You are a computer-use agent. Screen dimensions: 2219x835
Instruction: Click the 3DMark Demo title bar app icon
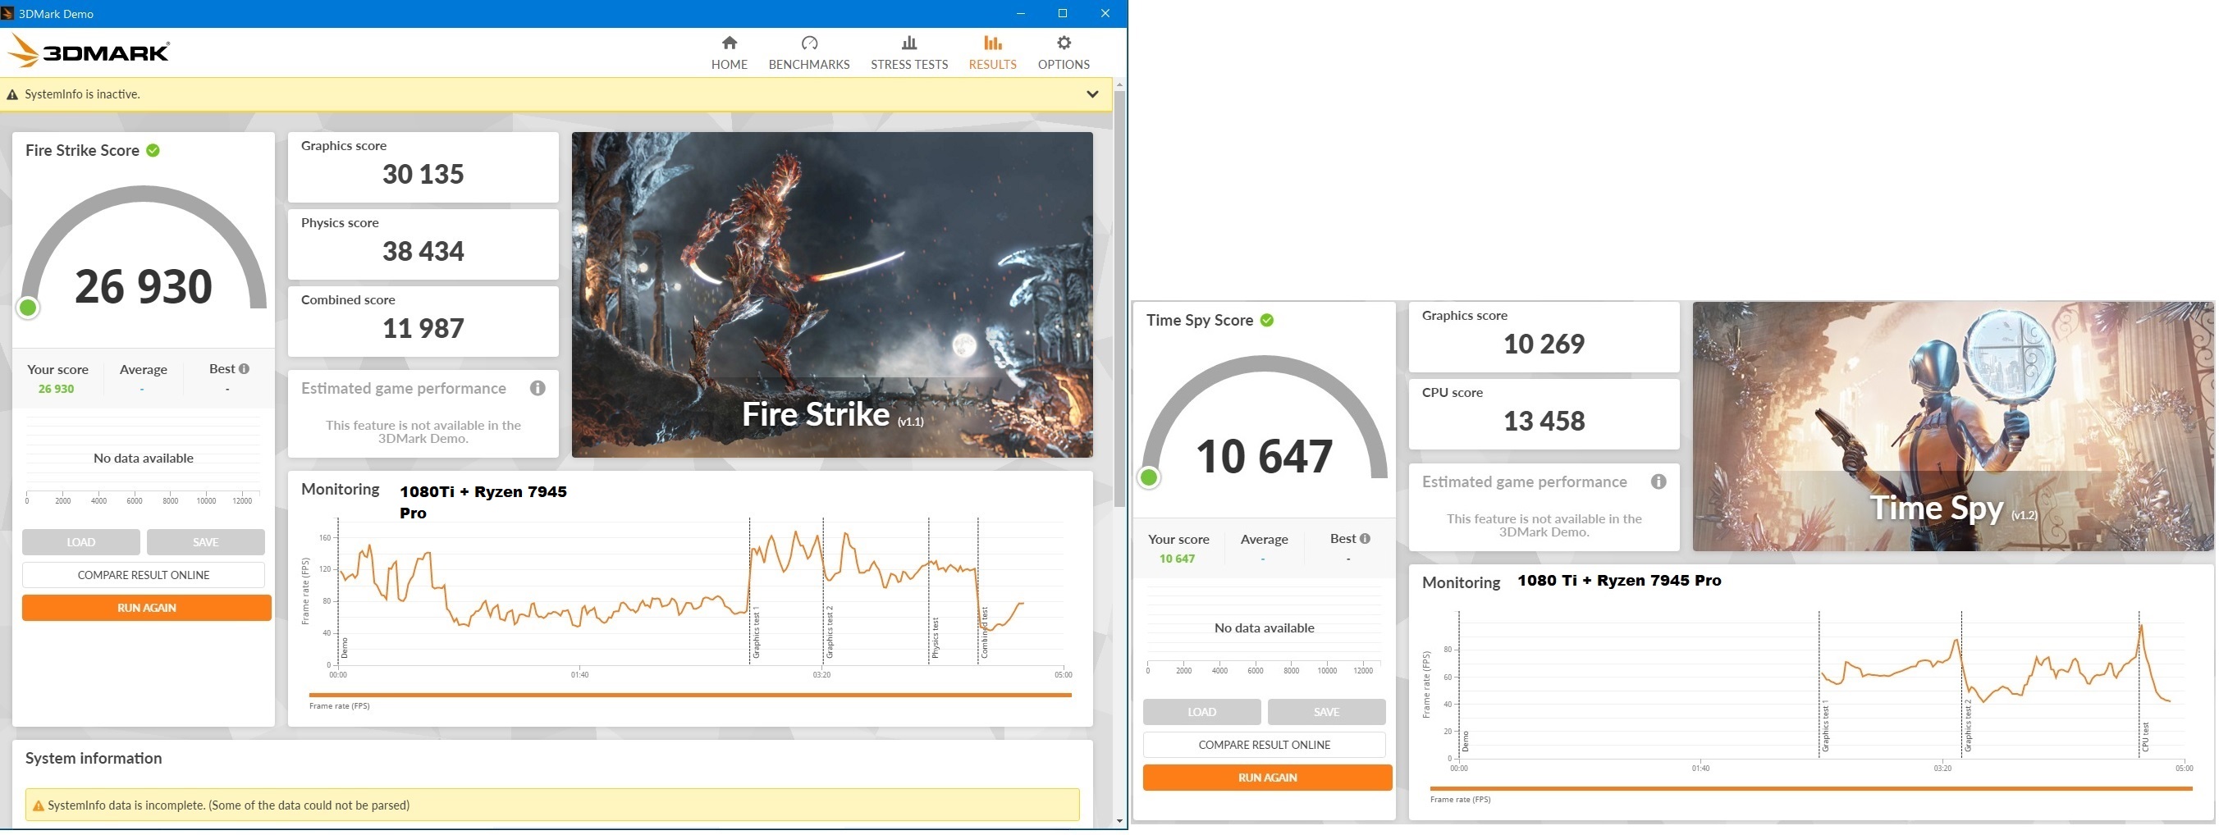[x=7, y=14]
